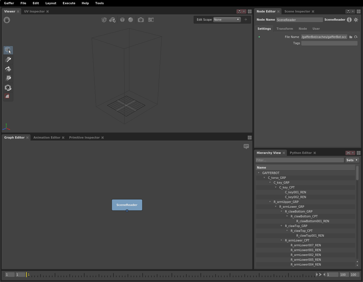Click the Hierarchy View vertical scrollbar

357,173
